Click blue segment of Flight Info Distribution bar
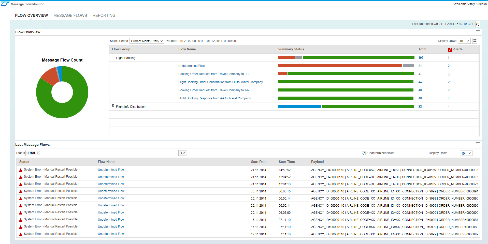 tap(300, 106)
